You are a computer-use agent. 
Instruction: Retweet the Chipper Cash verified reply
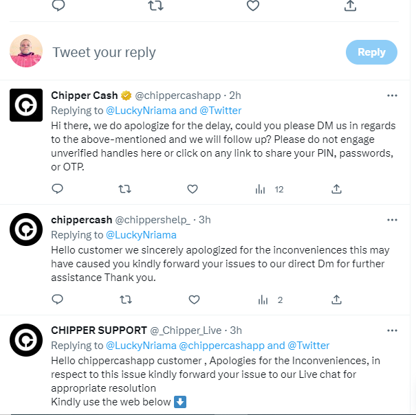point(125,189)
